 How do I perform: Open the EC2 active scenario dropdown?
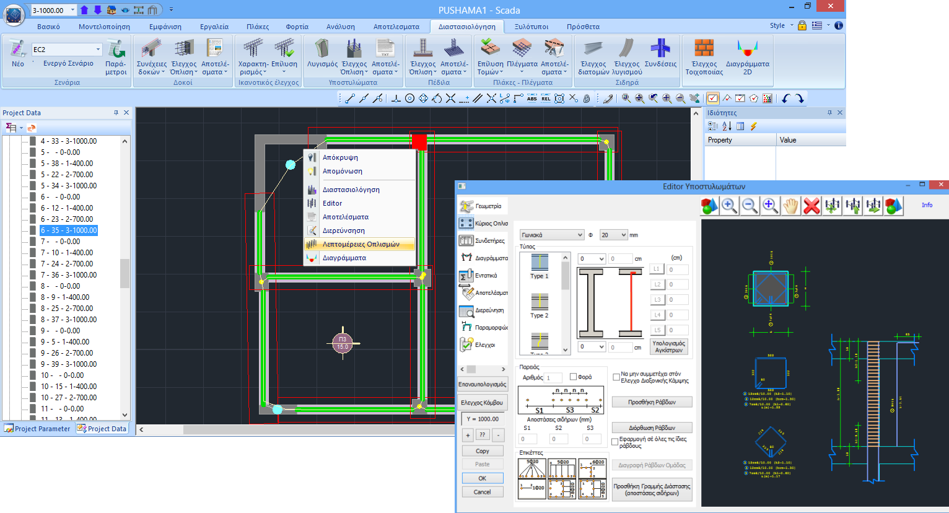point(98,50)
